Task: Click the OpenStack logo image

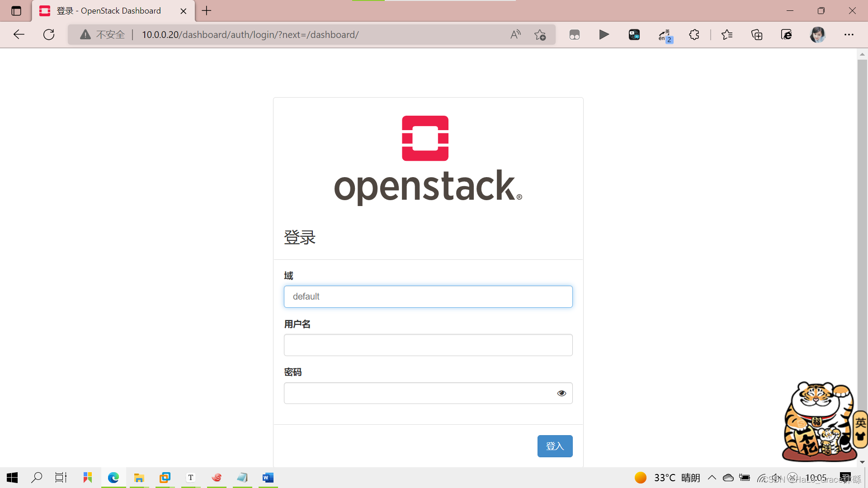Action: (428, 160)
